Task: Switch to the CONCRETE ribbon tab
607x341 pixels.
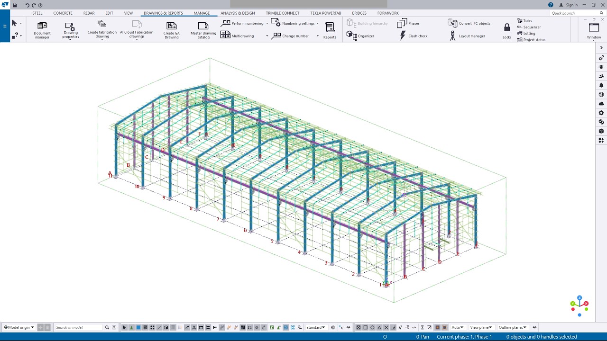Action: click(63, 13)
